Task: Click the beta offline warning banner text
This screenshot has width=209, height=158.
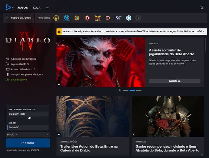Action: coord(134,32)
